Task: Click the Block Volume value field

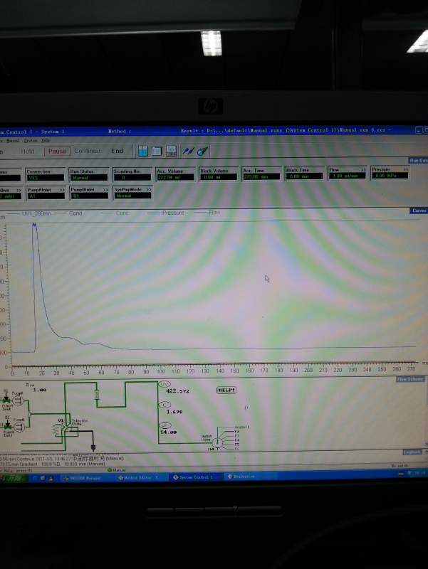Action: pyautogui.click(x=219, y=176)
